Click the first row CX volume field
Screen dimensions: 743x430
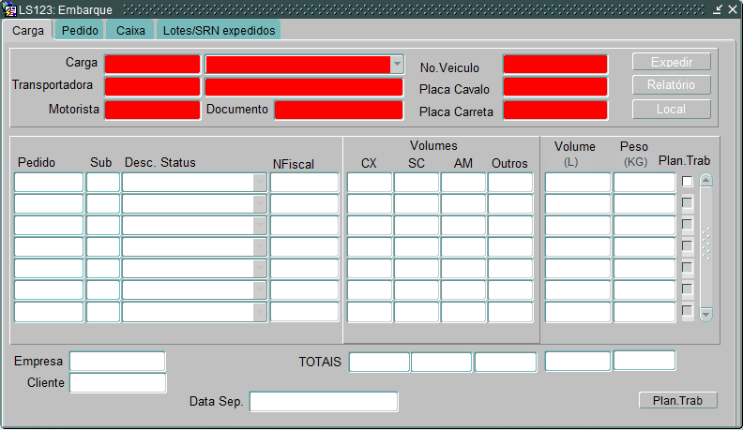369,182
